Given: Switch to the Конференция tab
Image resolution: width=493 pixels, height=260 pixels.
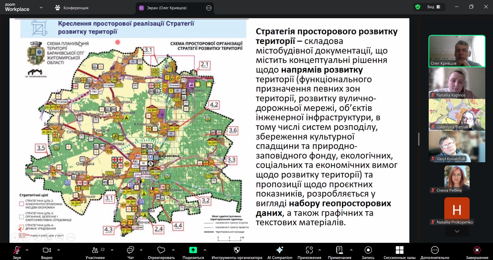Looking at the screenshot, I should coord(72,8).
